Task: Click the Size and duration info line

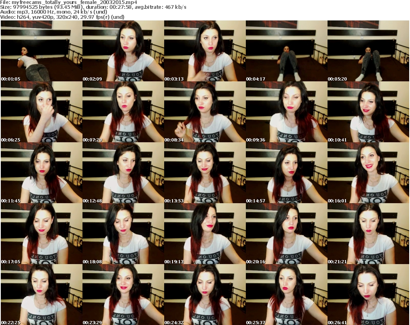Action: [93, 7]
